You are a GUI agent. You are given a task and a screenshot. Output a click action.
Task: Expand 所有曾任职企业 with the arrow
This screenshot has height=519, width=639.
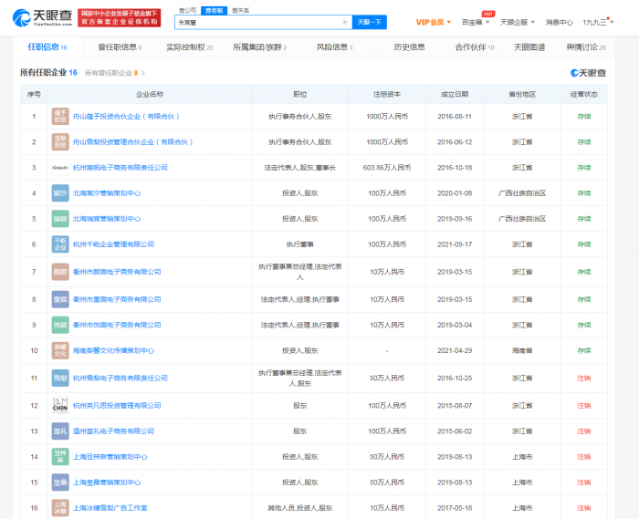(143, 72)
